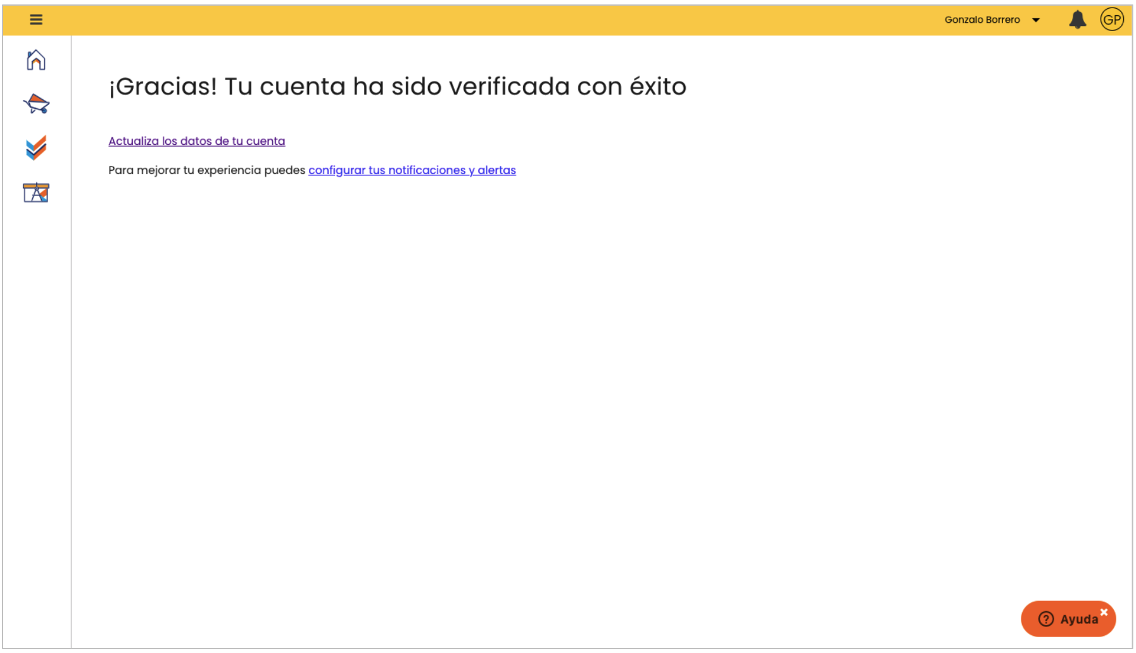Image resolution: width=1136 pixels, height=653 pixels.
Task: Open the wheelbarrow icon in sidebar
Action: click(x=36, y=104)
